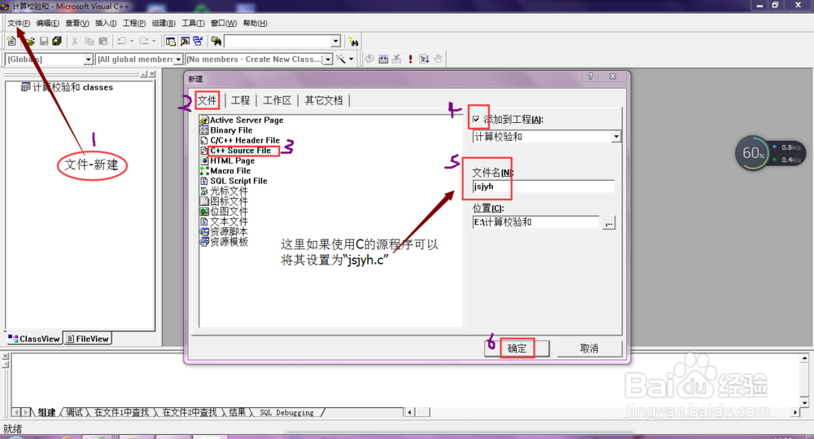This screenshot has width=814, height=439.
Task: Toggle the Workspace window icon
Action: click(170, 41)
